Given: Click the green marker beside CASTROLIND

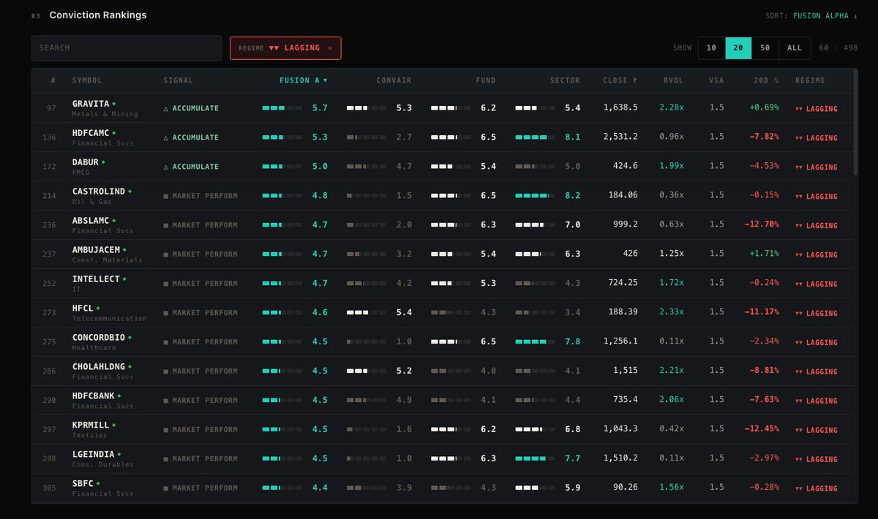Looking at the screenshot, I should [130, 192].
